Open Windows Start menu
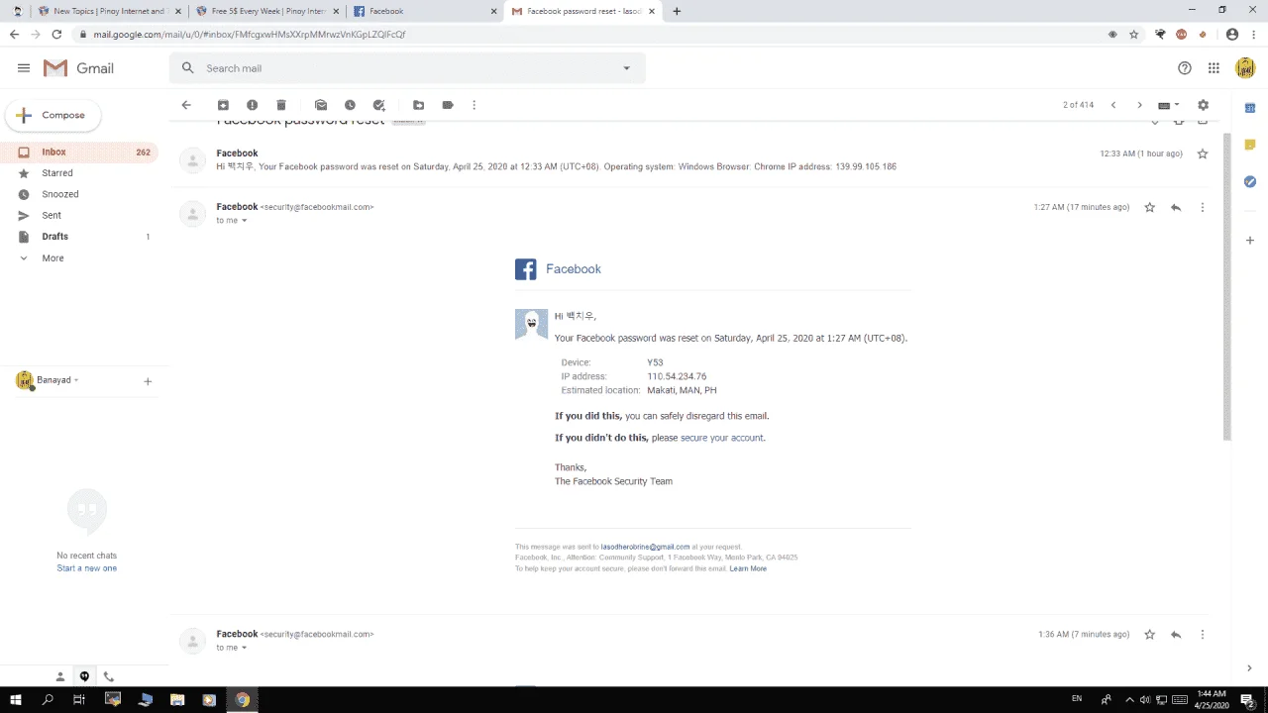The image size is (1268, 713). click(16, 699)
